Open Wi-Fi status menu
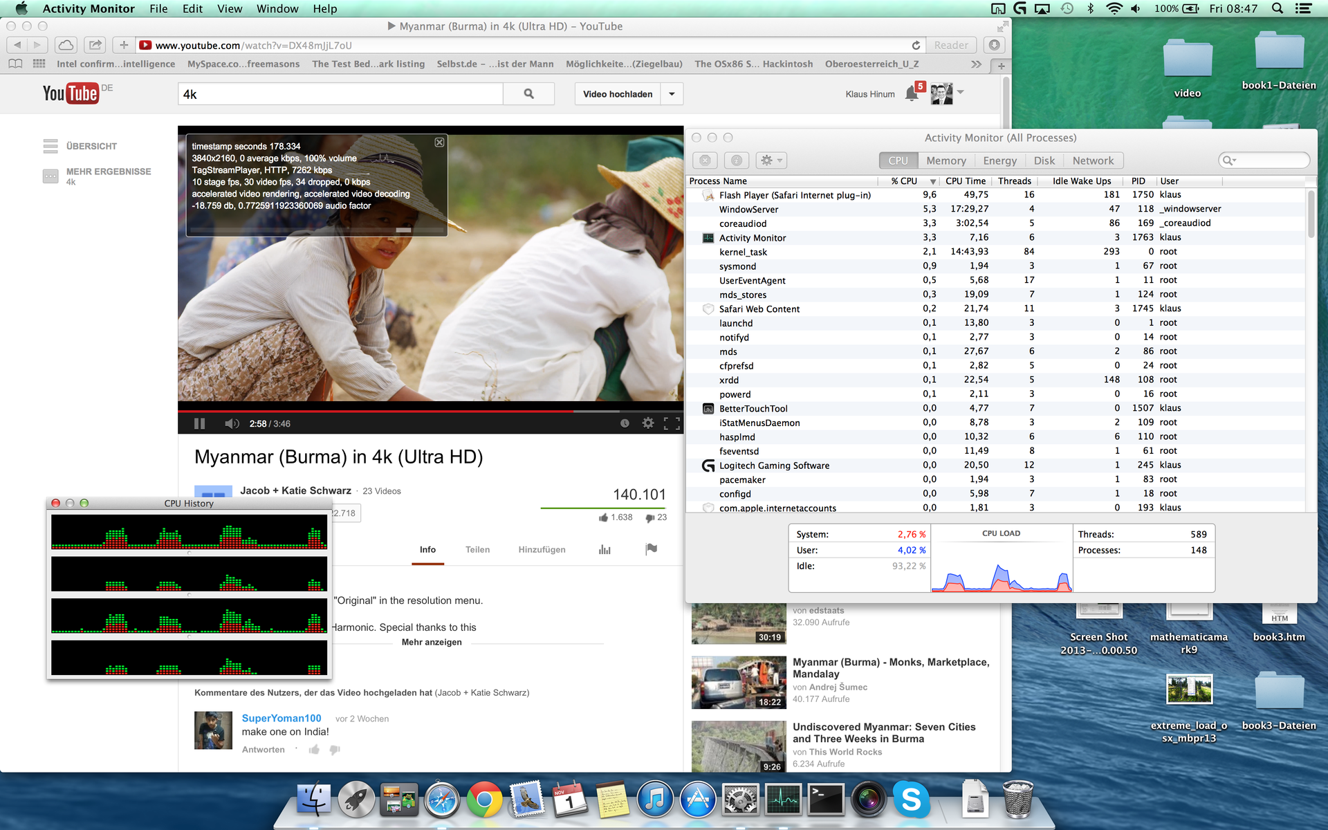The image size is (1328, 830). 1114,8
